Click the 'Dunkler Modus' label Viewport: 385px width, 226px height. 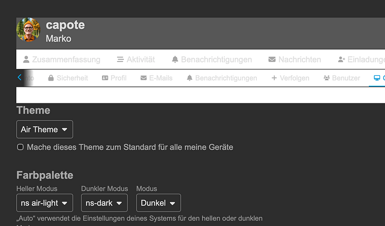(x=104, y=189)
